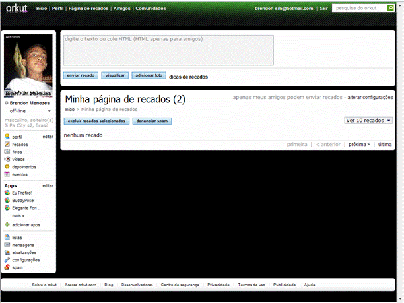Click the Minha página de recados (2) heading
This screenshot has width=404, height=303.
[x=125, y=100]
